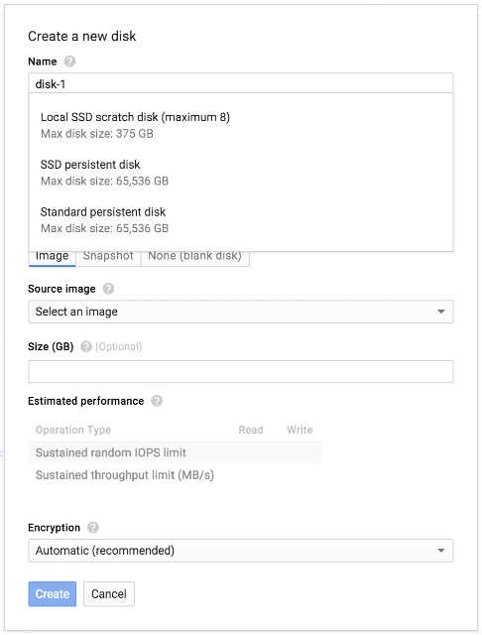Switch to the Snapshot source tab

click(x=108, y=257)
